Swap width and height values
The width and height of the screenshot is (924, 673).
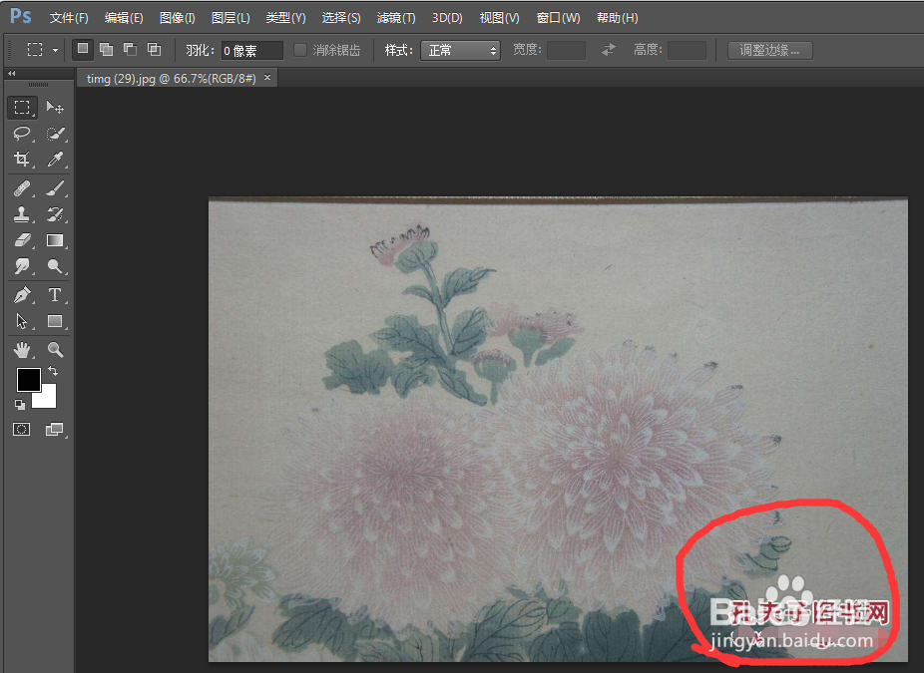coord(609,50)
